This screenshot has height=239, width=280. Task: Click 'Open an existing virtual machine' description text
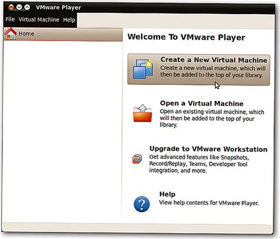[212, 118]
